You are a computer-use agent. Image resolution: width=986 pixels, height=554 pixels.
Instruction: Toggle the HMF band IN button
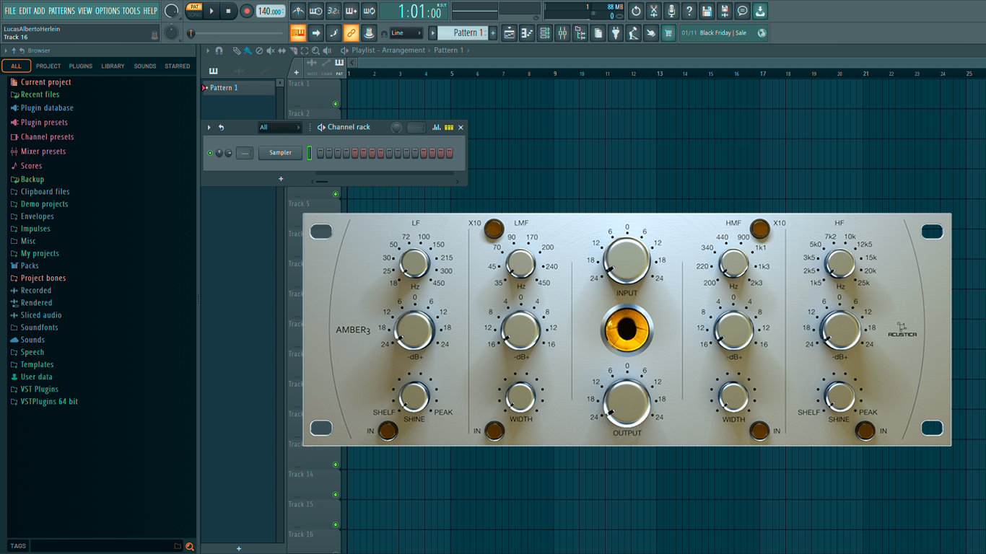(759, 431)
